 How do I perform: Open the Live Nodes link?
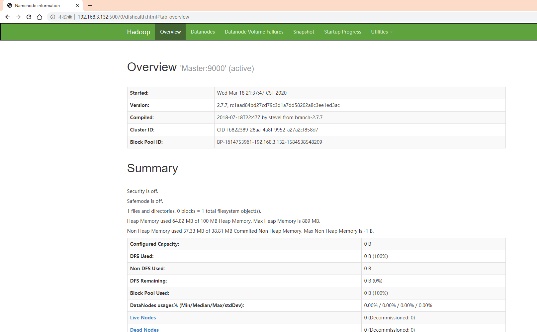point(143,318)
